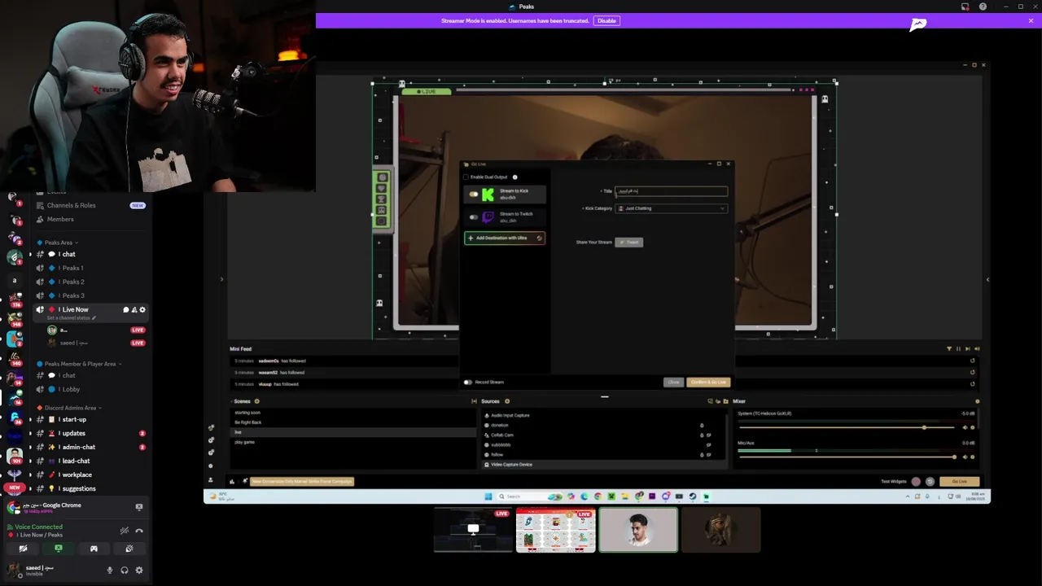This screenshot has height=586, width=1042.
Task: Click the Close button in Go Live dialog
Action: (673, 383)
